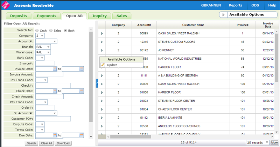Click the pencil Update icon in context menu
The image size is (280, 147).
[103, 65]
